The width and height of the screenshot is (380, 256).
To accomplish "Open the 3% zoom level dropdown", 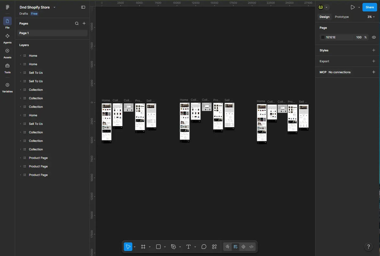I will pos(371,17).
